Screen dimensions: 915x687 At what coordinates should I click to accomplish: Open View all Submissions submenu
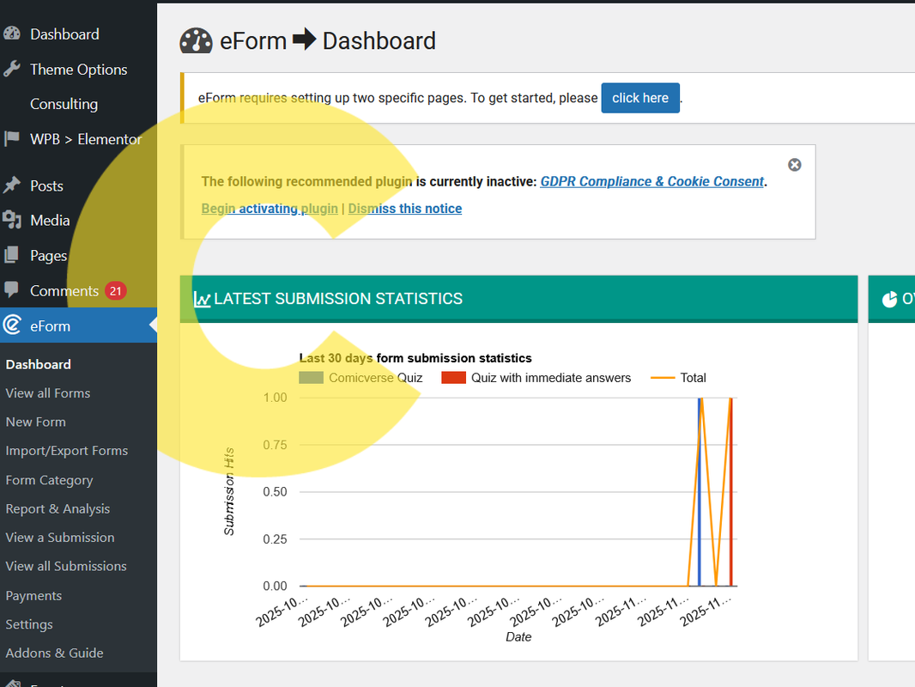click(66, 566)
